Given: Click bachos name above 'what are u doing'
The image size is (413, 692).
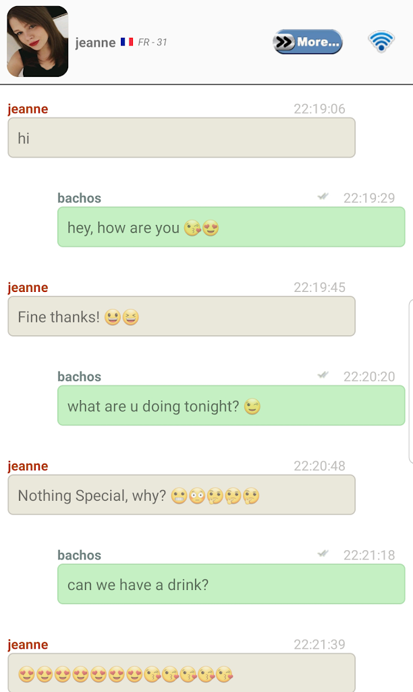Looking at the screenshot, I should (x=80, y=376).
